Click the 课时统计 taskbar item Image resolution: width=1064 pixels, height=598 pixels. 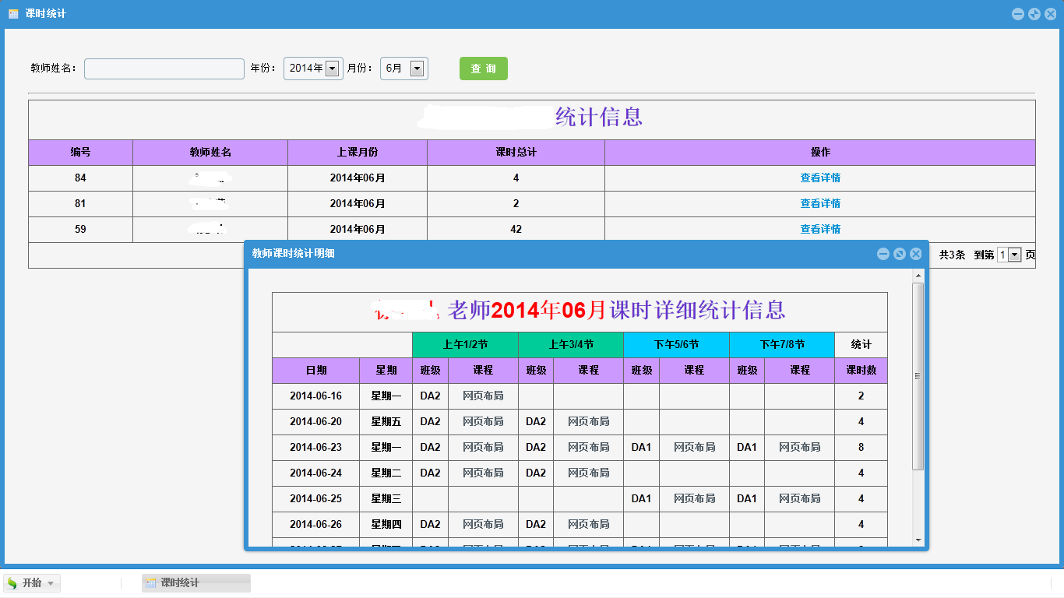196,583
